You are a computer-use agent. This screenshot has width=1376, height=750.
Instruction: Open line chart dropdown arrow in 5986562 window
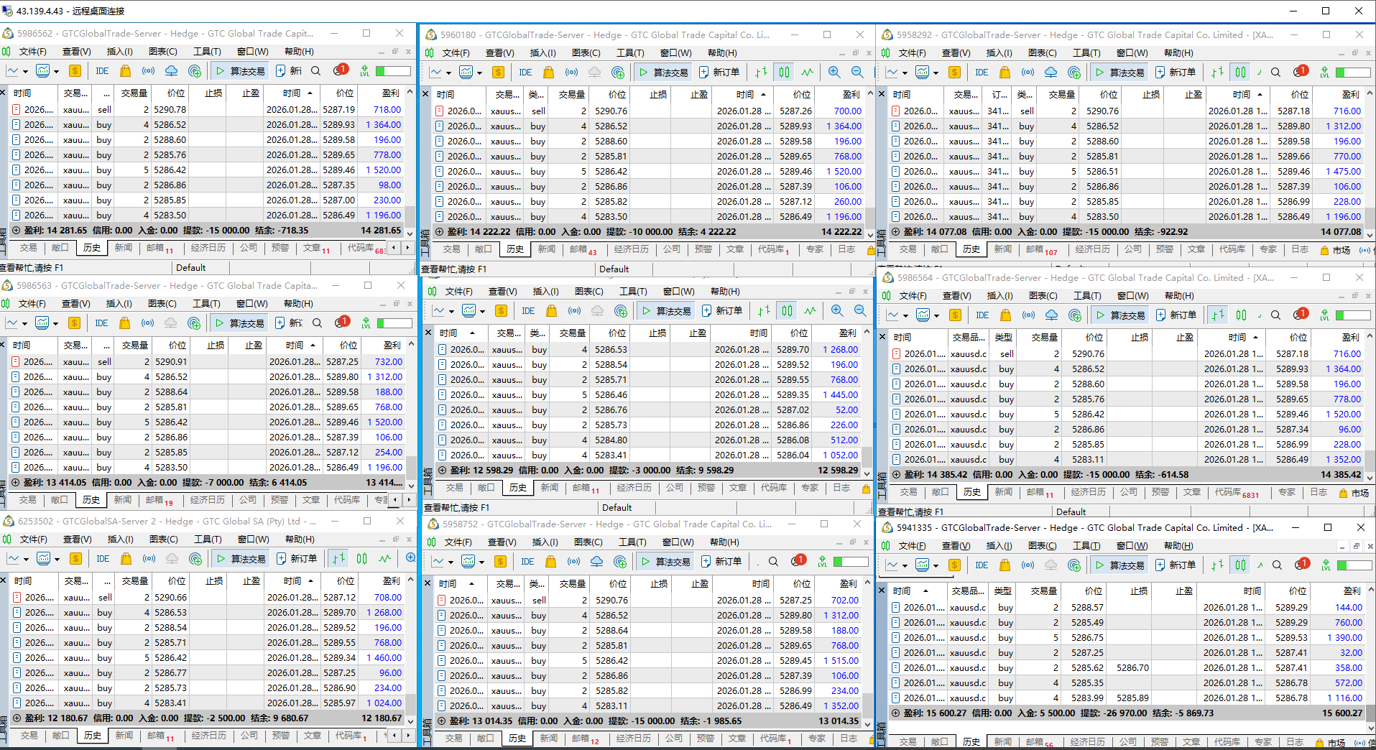25,72
